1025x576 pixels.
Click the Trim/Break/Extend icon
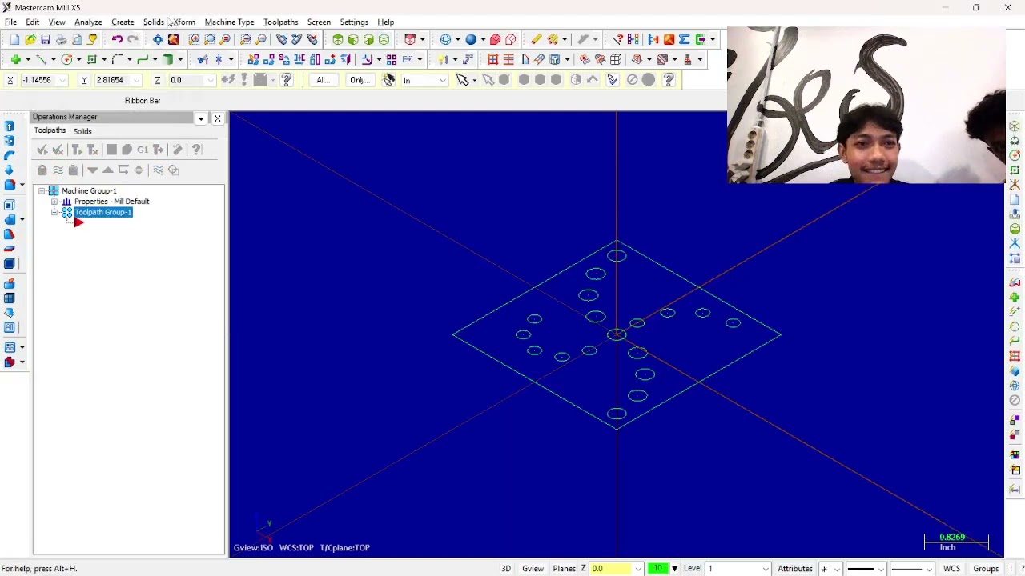click(203, 59)
